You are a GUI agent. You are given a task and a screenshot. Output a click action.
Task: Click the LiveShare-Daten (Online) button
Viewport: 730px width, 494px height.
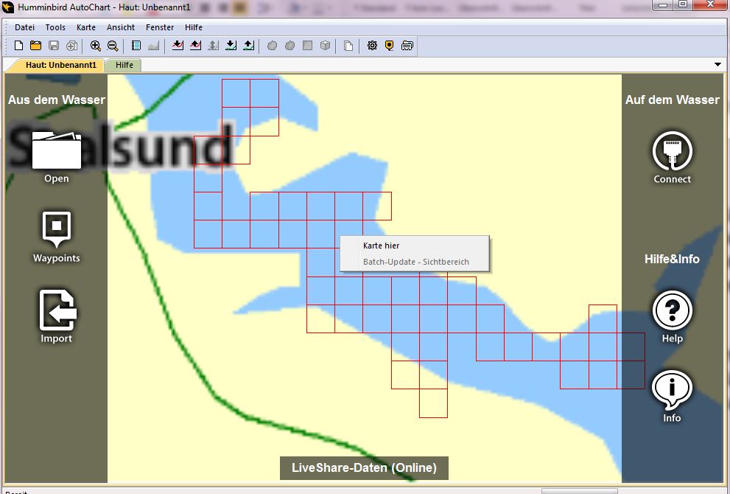[364, 467]
